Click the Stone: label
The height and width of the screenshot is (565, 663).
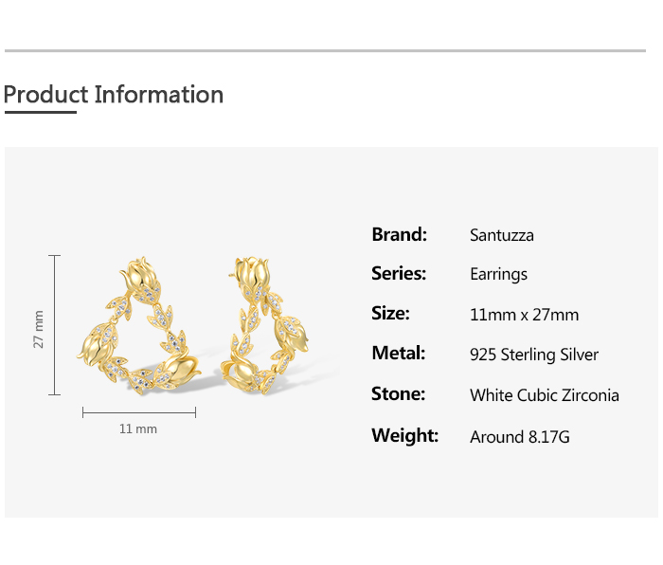tap(398, 394)
